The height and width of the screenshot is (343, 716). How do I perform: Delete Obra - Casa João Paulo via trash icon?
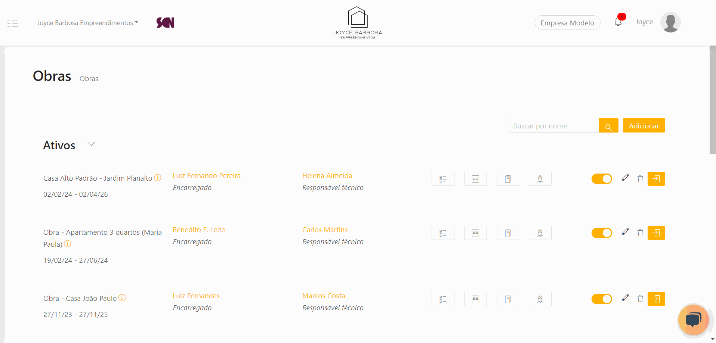tap(640, 299)
